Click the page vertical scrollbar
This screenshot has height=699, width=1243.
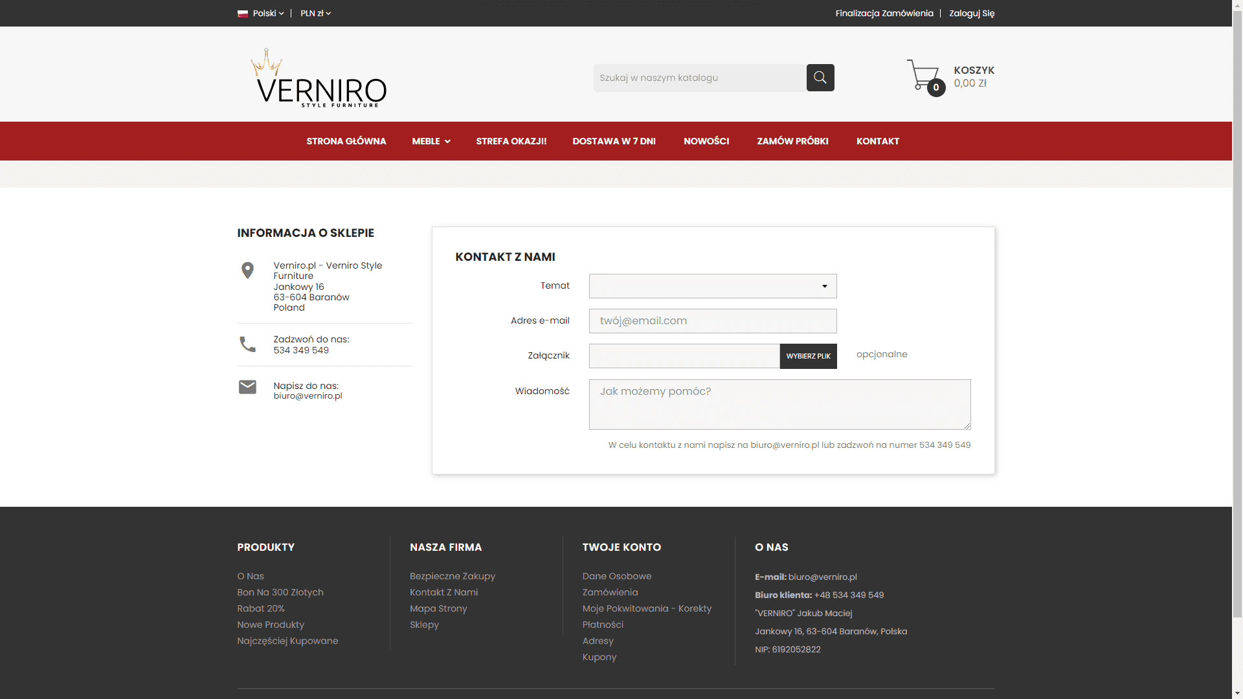tap(1237, 324)
